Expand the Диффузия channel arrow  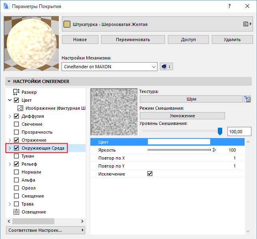10,116
